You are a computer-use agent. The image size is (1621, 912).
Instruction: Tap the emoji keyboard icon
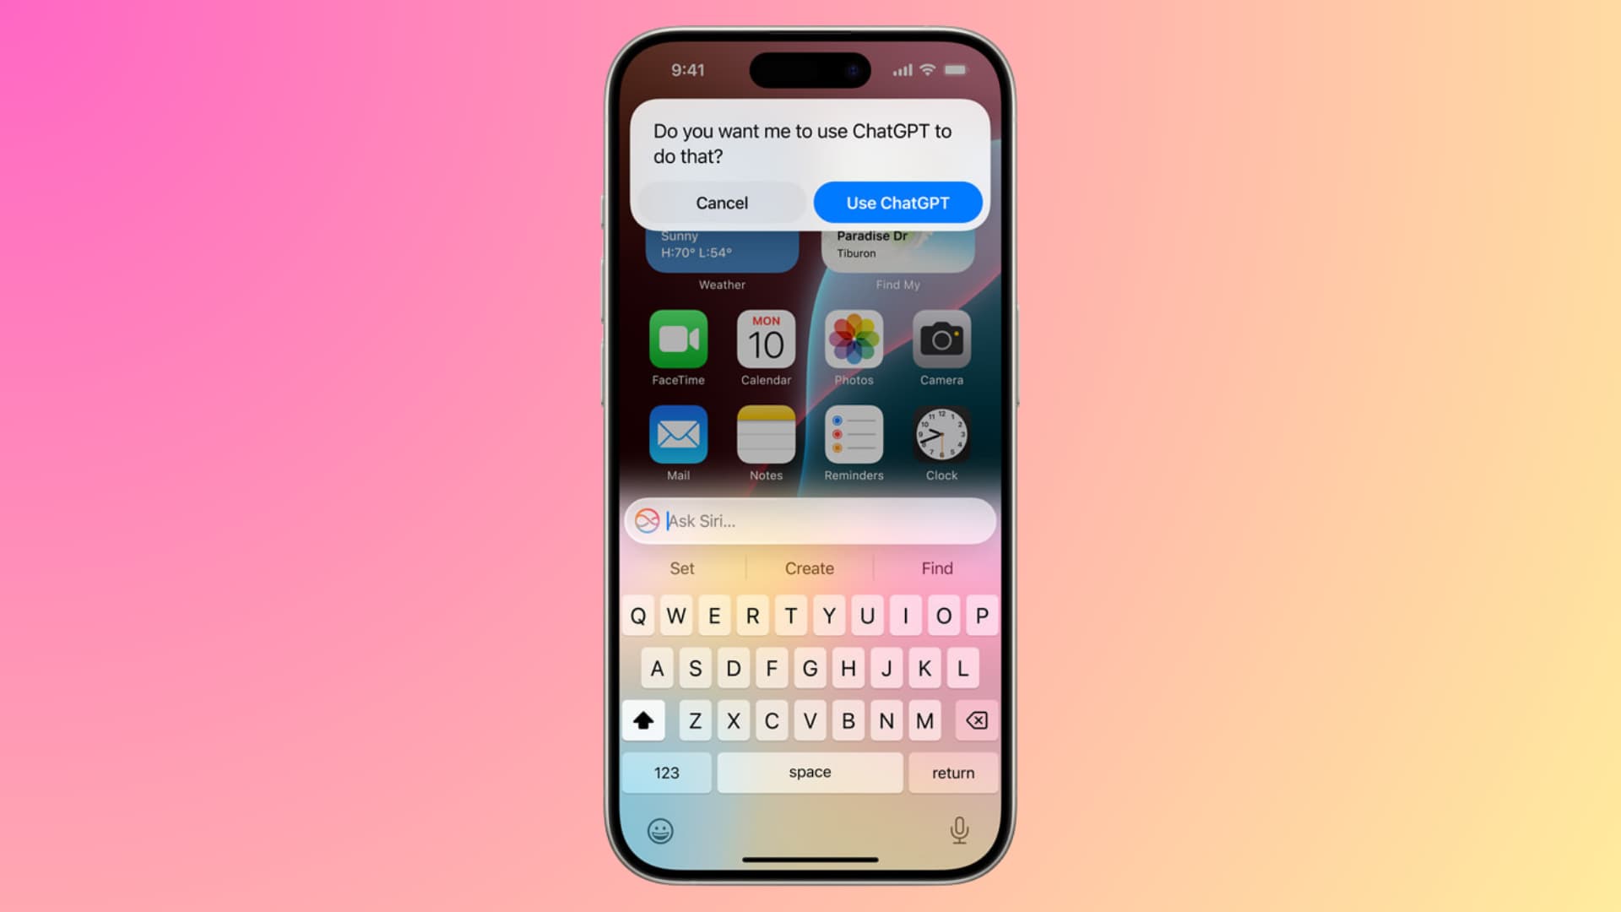(663, 829)
